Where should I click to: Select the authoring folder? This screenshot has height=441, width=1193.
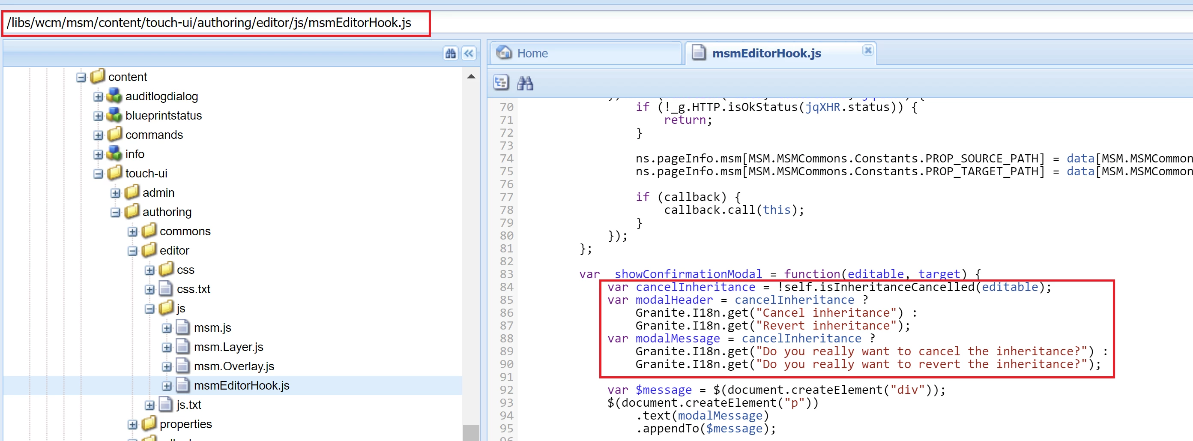click(167, 212)
